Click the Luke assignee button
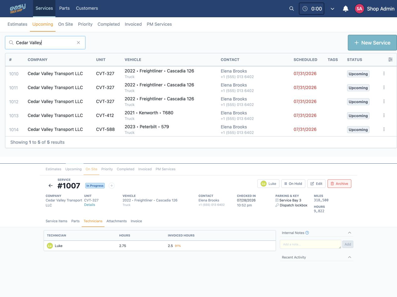This screenshot has height=297, width=397. pos(268,183)
